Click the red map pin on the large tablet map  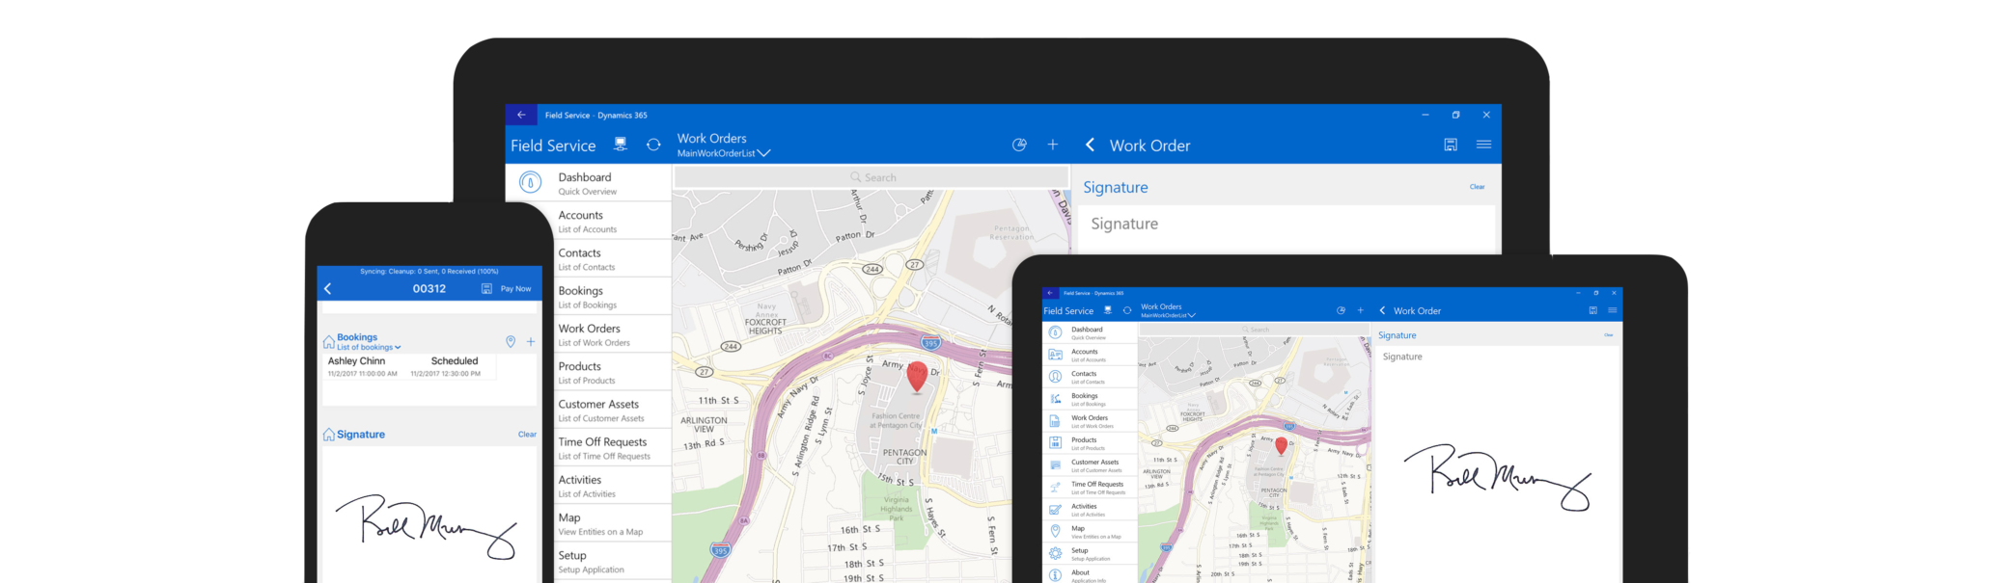coord(917,377)
